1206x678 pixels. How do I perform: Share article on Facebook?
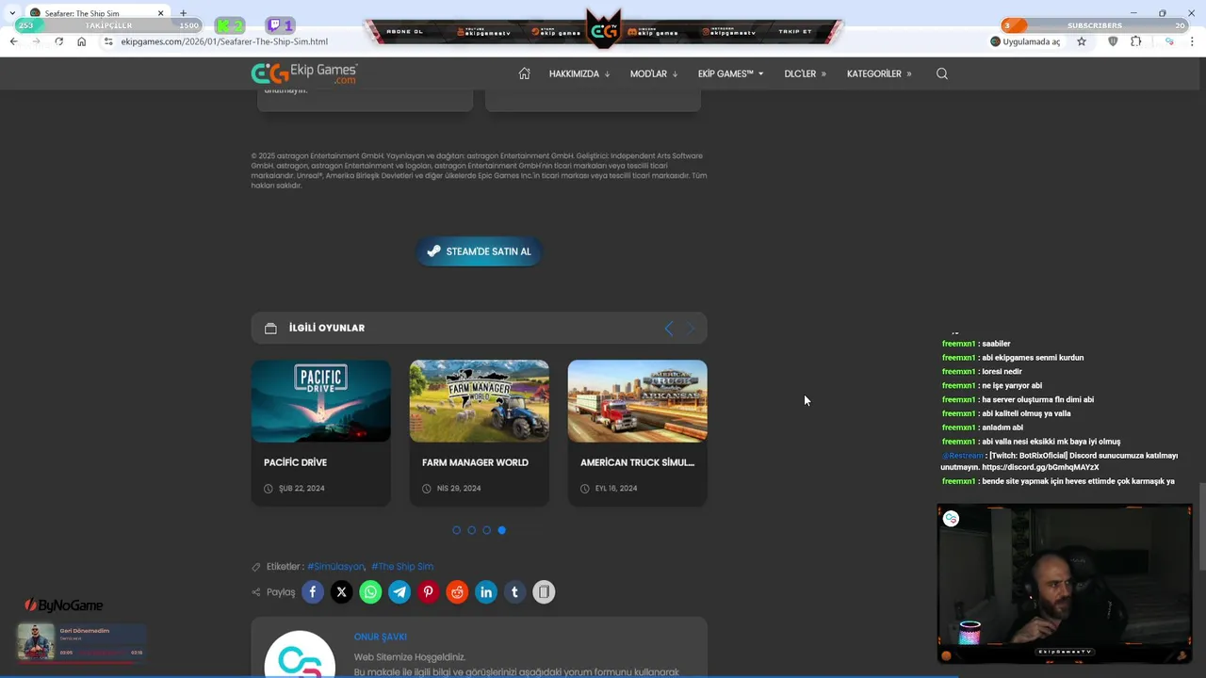tap(313, 592)
